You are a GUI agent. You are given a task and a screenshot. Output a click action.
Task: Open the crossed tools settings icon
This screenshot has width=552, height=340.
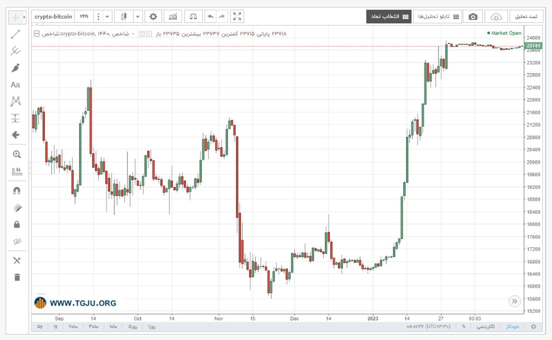(17, 260)
